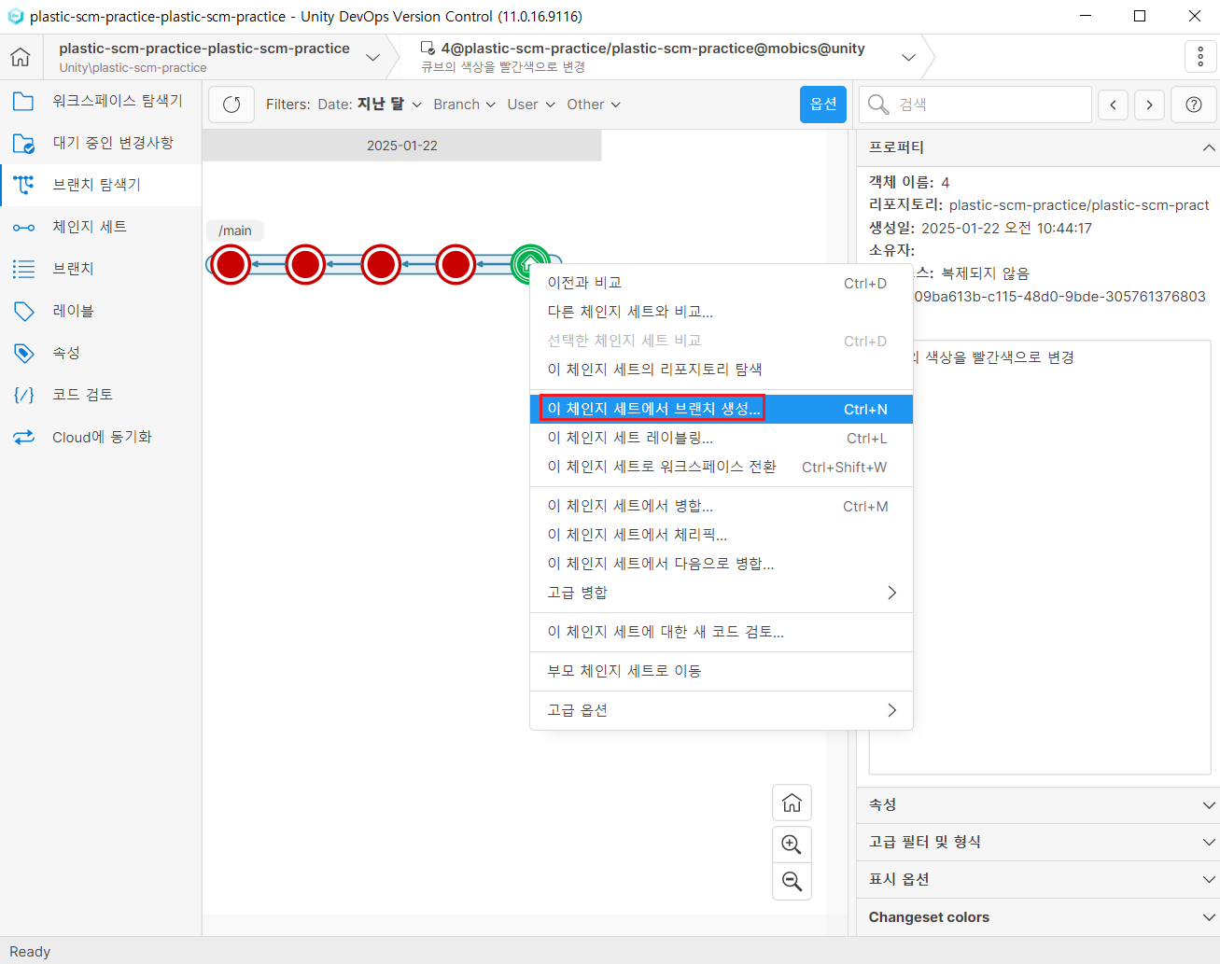This screenshot has width=1220, height=964.
Task: Open 브랜치 list in sidebar
Action: 101,269
